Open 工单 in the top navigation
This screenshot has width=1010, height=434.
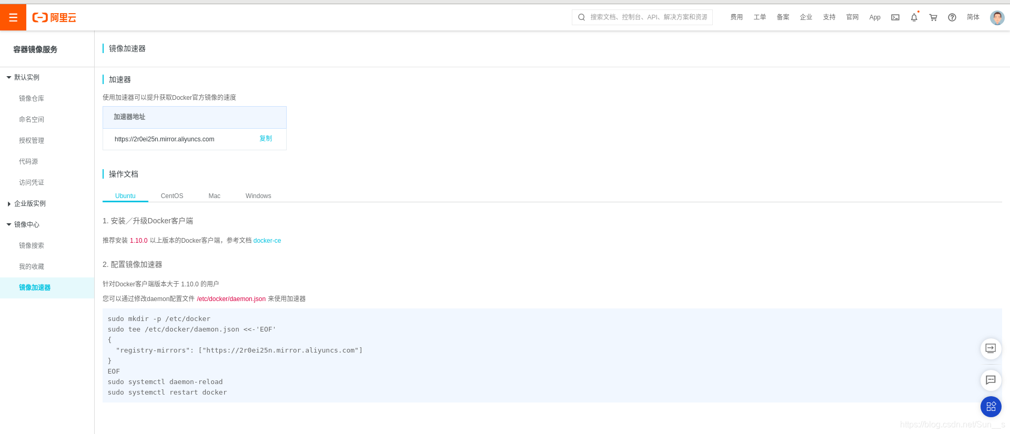760,17
